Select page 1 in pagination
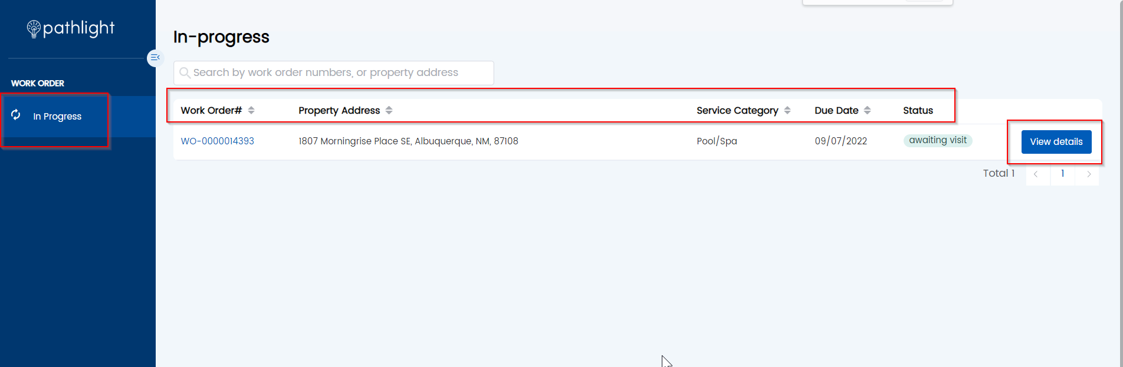This screenshot has width=1123, height=367. coord(1062,173)
